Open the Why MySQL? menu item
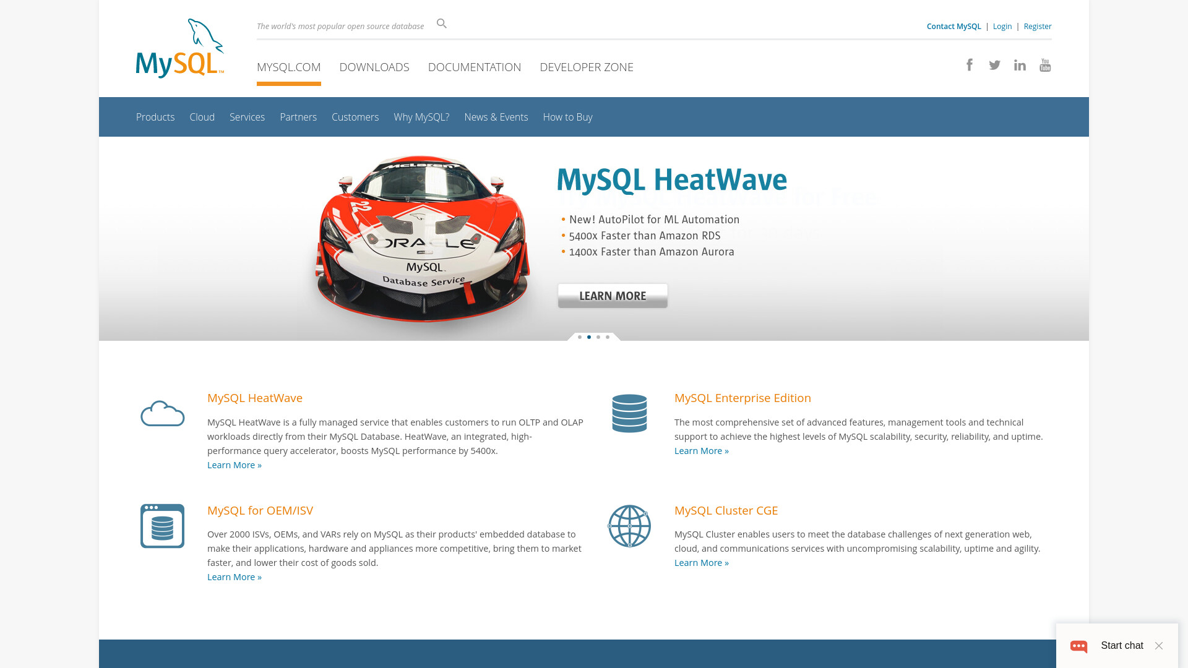 coord(421,117)
